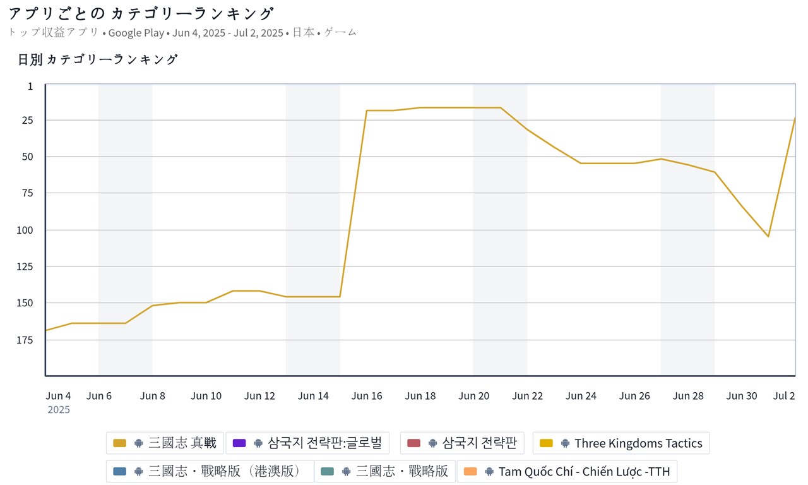This screenshot has width=808, height=485.
Task: Toggle Tam Quốc Chí - Chiến Lược -TTH label
Action: (x=584, y=471)
